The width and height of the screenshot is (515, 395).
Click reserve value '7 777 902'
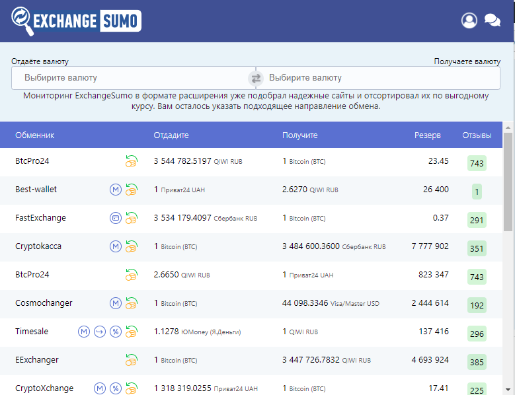click(x=430, y=246)
